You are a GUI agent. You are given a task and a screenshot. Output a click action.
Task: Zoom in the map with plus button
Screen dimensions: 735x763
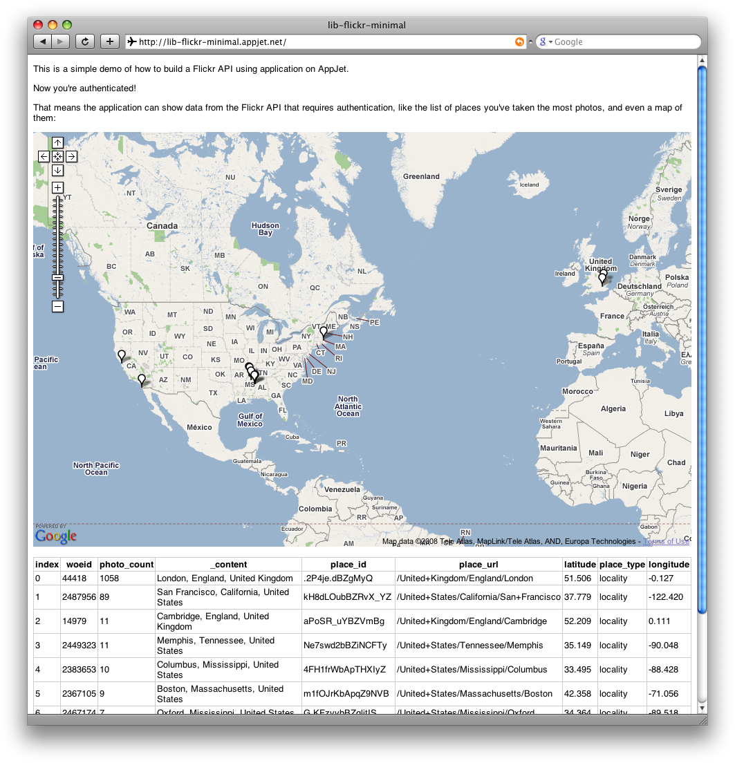point(57,187)
